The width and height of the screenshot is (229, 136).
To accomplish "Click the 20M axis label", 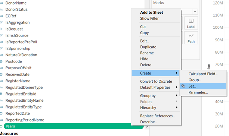I will [x=219, y=126].
